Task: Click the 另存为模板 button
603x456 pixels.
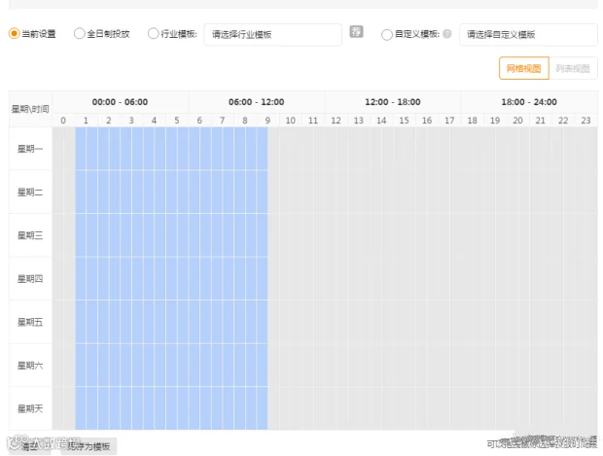Action: [89, 446]
